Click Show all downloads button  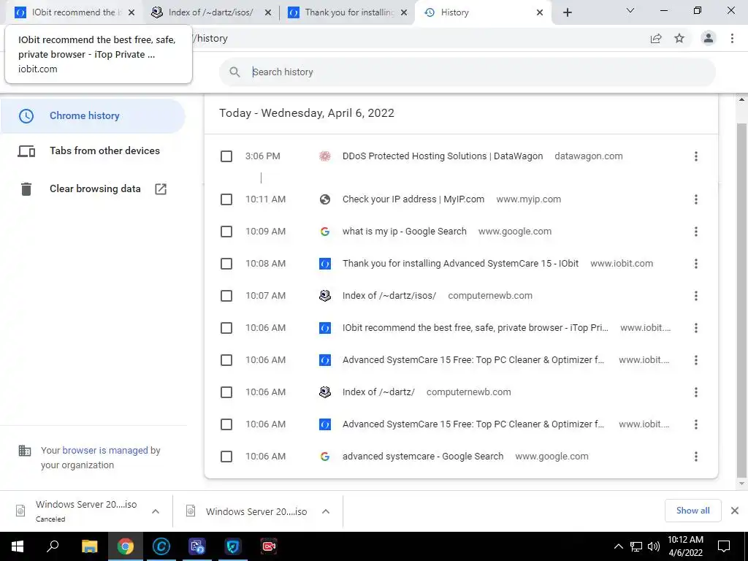(692, 511)
